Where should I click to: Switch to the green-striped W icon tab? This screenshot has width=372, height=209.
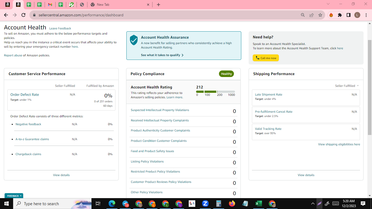coord(71,5)
